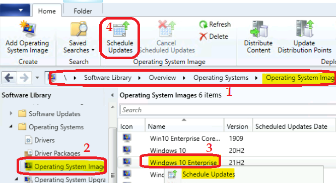336x183 pixels.
Task: Click Distribute Content icon
Action: coord(259,29)
